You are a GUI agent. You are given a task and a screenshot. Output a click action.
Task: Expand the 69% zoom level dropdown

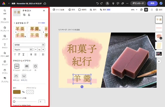pyautogui.click(x=134, y=10)
